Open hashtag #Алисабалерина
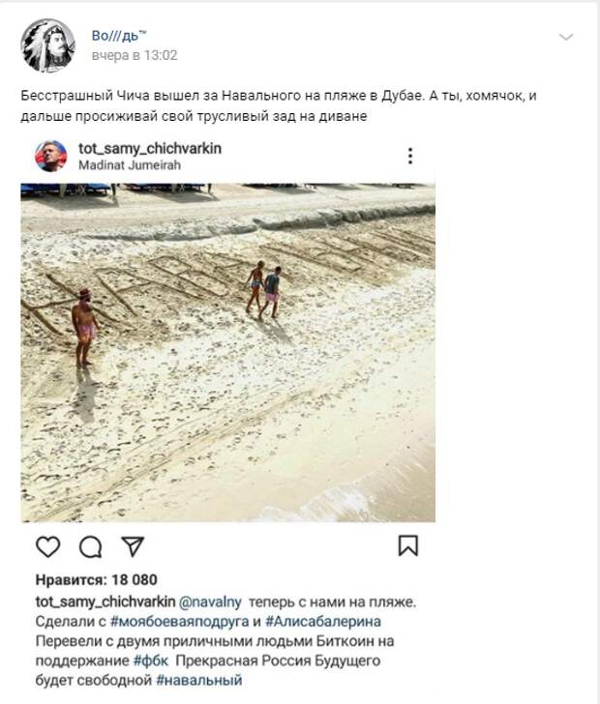 coord(323,622)
